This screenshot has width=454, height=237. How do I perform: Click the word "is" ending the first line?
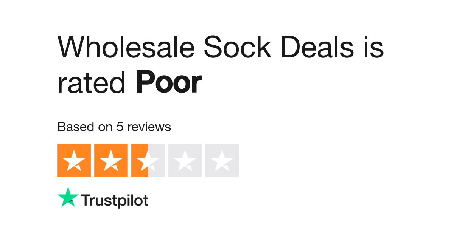point(374,48)
